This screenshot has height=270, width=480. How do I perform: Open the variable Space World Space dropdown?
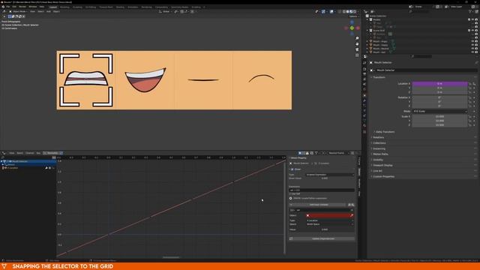pos(330,224)
